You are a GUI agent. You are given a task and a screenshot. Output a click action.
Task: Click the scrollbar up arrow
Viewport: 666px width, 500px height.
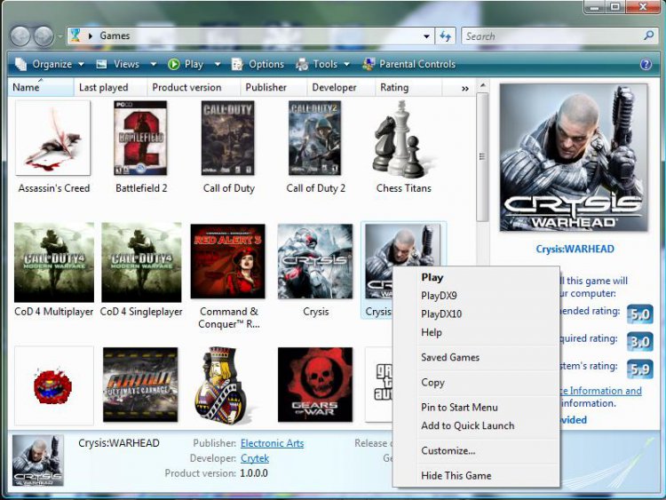(x=482, y=85)
